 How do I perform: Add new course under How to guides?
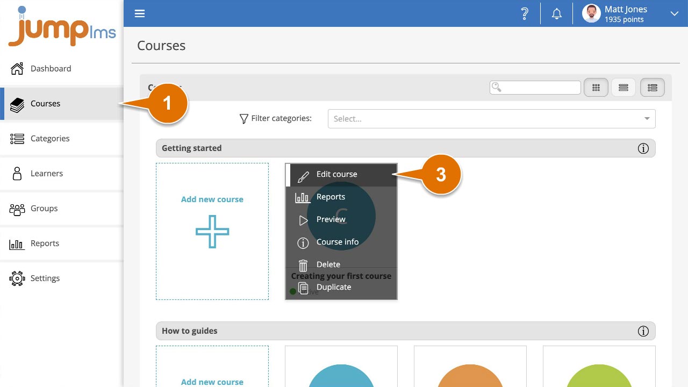click(x=212, y=367)
